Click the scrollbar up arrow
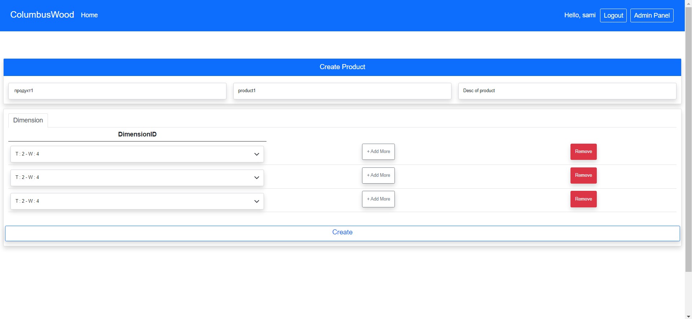Viewport: 692px width, 319px height. (x=688, y=3)
